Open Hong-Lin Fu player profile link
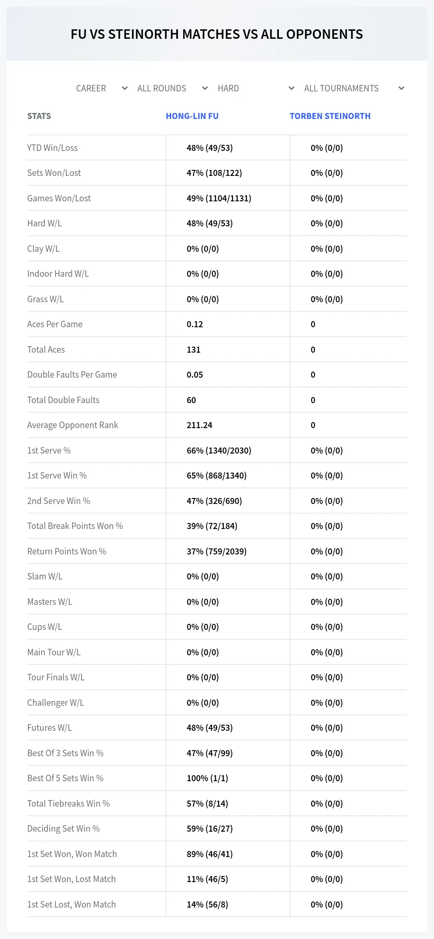This screenshot has width=434, height=939. coord(192,116)
